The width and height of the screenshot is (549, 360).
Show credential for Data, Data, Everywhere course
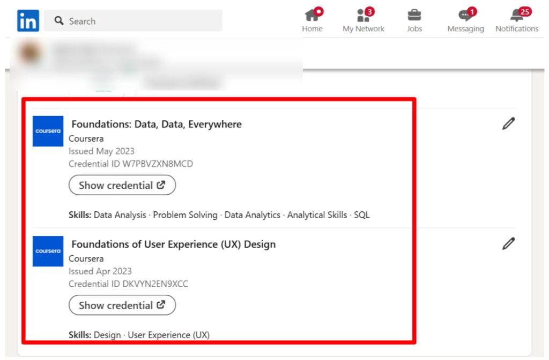[x=122, y=185]
